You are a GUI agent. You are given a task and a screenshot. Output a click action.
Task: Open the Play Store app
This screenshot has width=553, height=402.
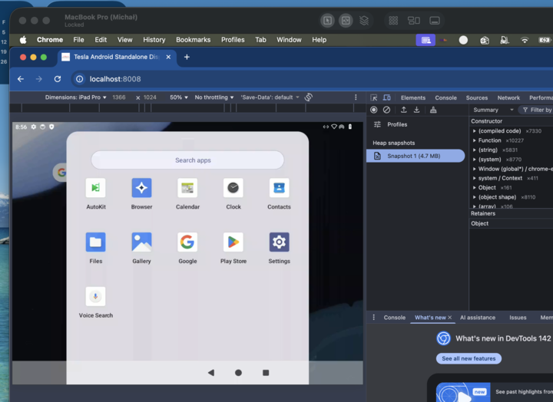point(233,242)
